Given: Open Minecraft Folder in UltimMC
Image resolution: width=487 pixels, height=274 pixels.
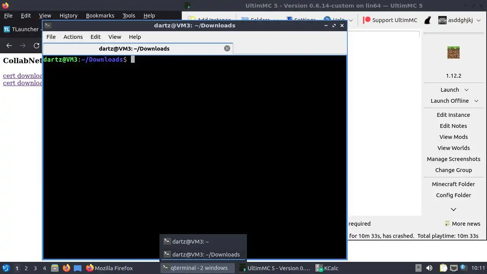Looking at the screenshot, I should point(454,184).
